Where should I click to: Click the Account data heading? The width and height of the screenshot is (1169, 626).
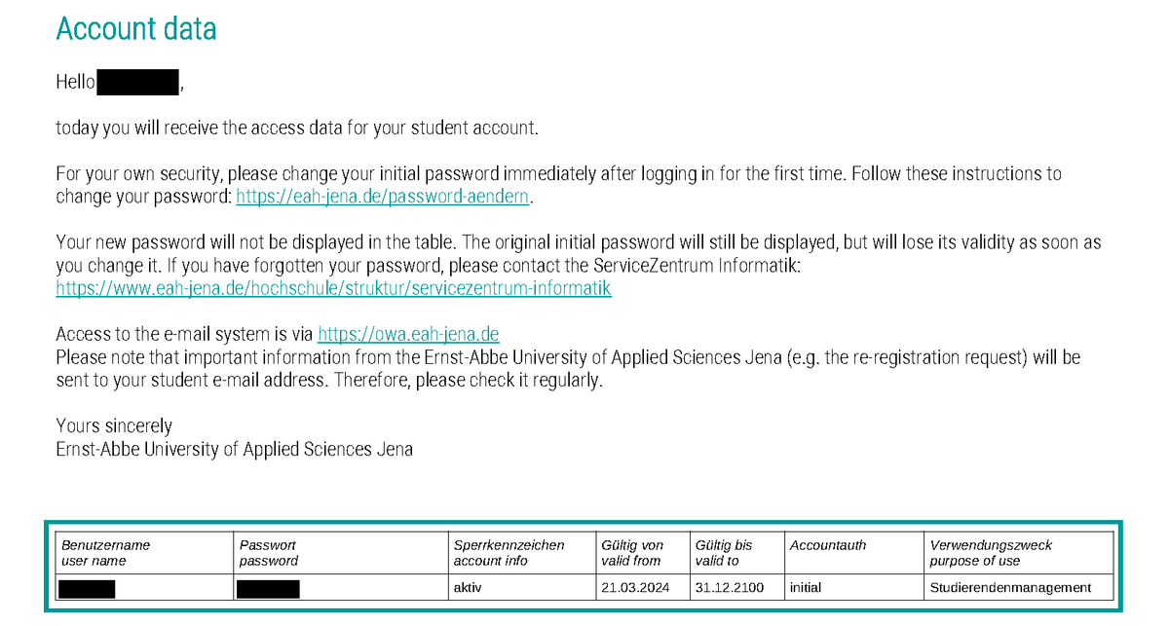pos(136,28)
